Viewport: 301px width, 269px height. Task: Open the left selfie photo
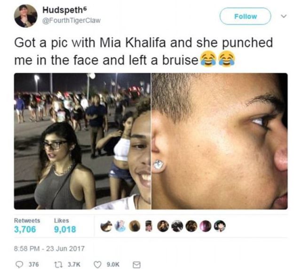point(83,141)
